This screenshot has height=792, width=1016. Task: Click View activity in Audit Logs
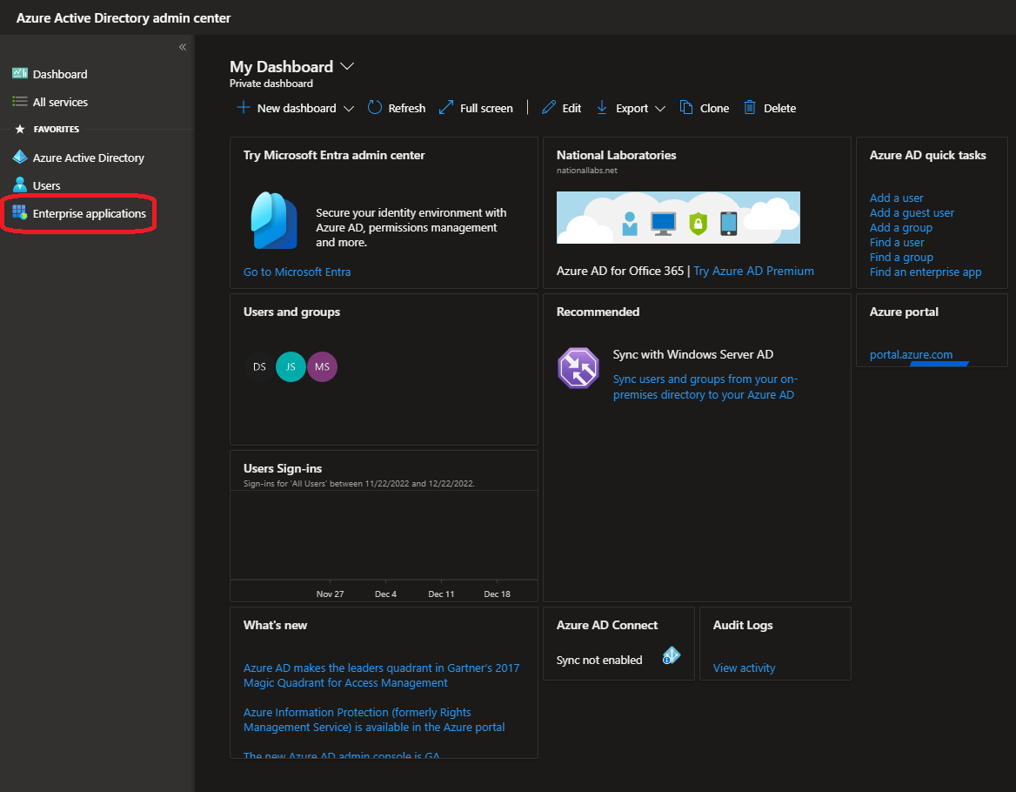click(744, 668)
